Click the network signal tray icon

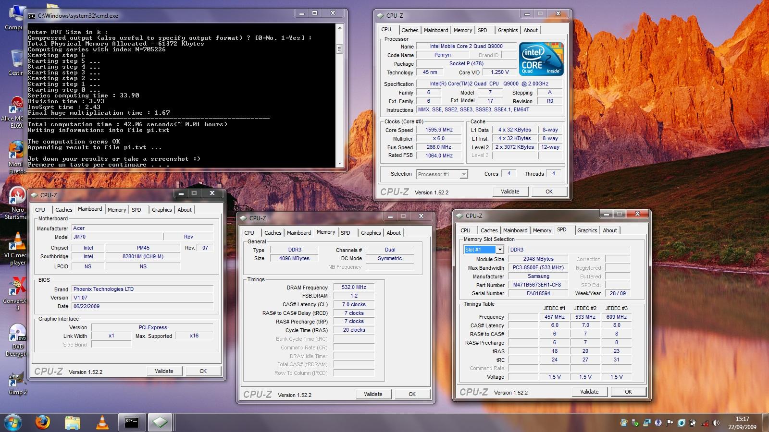[705, 423]
